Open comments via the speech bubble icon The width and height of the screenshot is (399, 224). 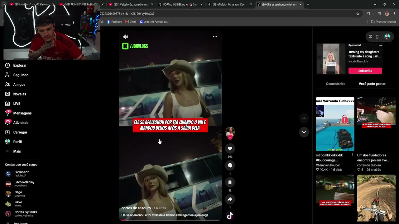(x=230, y=166)
